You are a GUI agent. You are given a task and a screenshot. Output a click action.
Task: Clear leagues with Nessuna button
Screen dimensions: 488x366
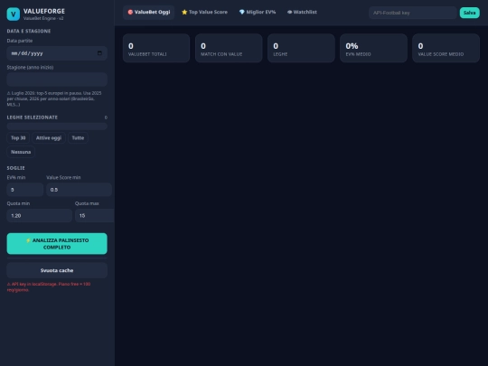(21, 152)
